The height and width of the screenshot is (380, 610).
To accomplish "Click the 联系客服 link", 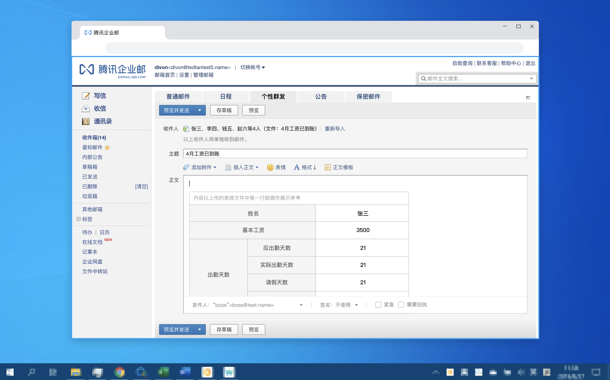I will (487, 63).
